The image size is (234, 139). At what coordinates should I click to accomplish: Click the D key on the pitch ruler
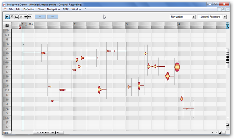click(x=7, y=81)
